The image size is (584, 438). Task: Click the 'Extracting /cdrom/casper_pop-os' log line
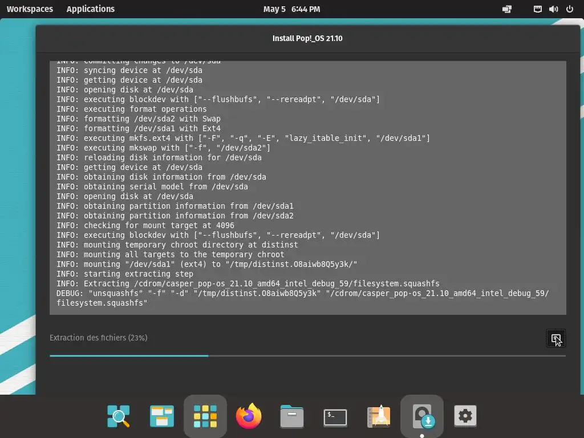[x=248, y=283]
